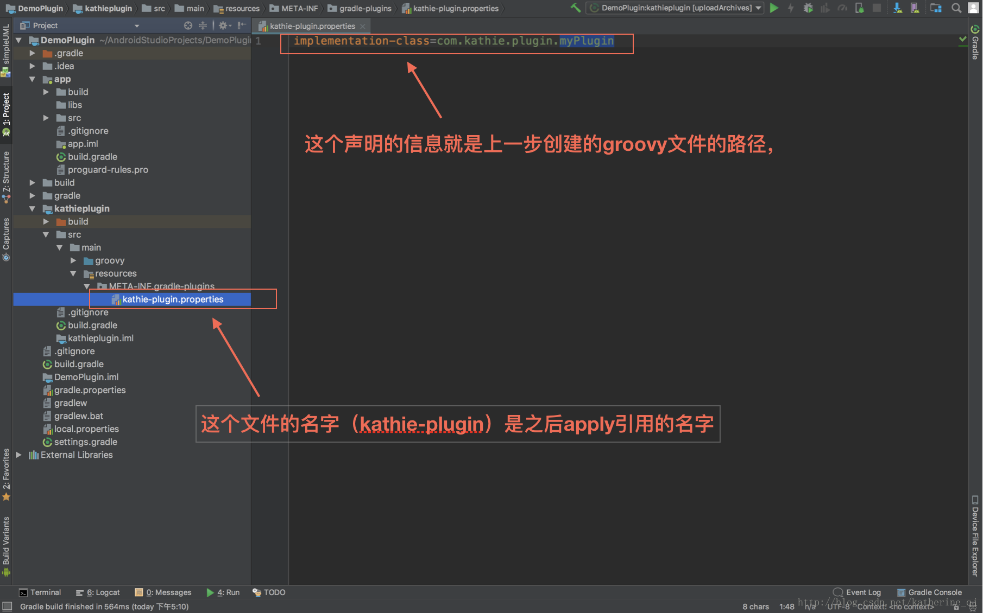Expand the app build folder

(46, 92)
